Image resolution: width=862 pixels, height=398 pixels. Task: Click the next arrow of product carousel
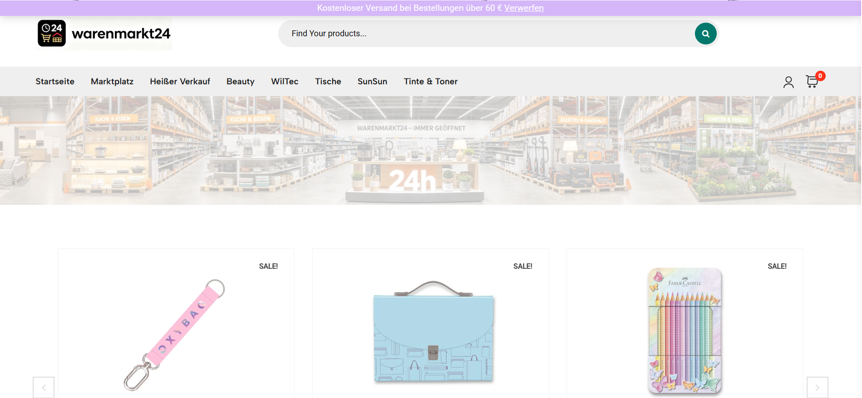click(817, 388)
